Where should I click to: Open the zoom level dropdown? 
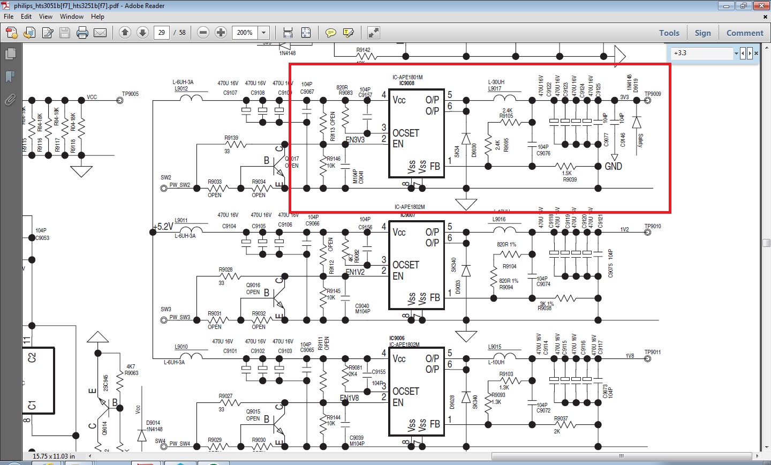click(x=264, y=33)
